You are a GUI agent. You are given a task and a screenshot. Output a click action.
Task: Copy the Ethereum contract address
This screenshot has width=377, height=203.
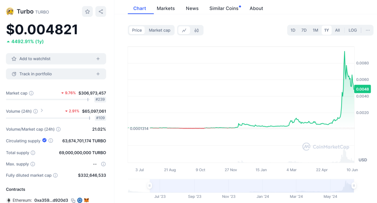coord(73,200)
